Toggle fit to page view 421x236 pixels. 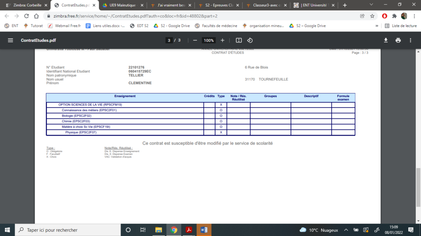pos(239,40)
